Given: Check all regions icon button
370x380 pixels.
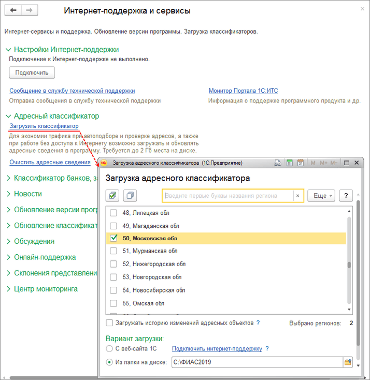Looking at the screenshot, I should coord(112,195).
